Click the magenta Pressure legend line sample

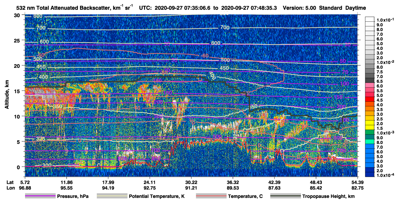coord(40,196)
